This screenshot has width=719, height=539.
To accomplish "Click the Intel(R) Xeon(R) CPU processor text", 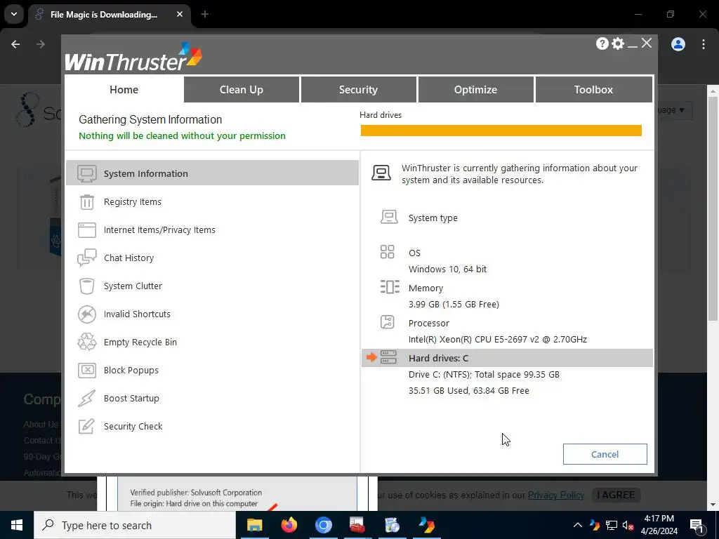I will pos(498,340).
